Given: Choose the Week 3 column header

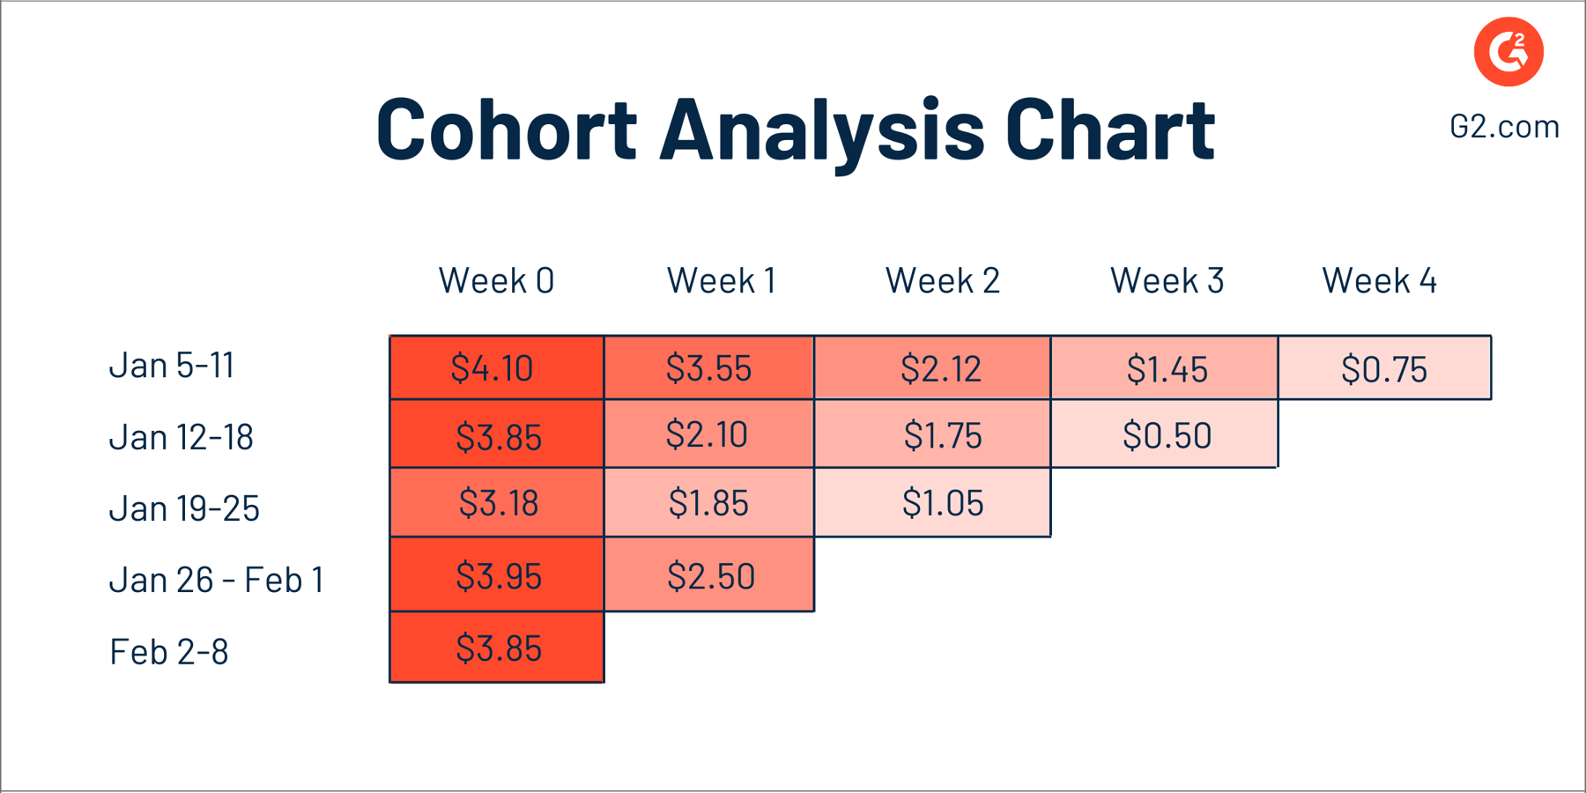Looking at the screenshot, I should coord(1167,281).
